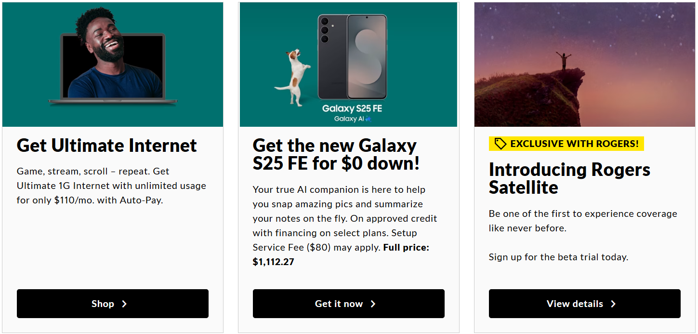Click the chevron arrow beside View details

point(613,304)
